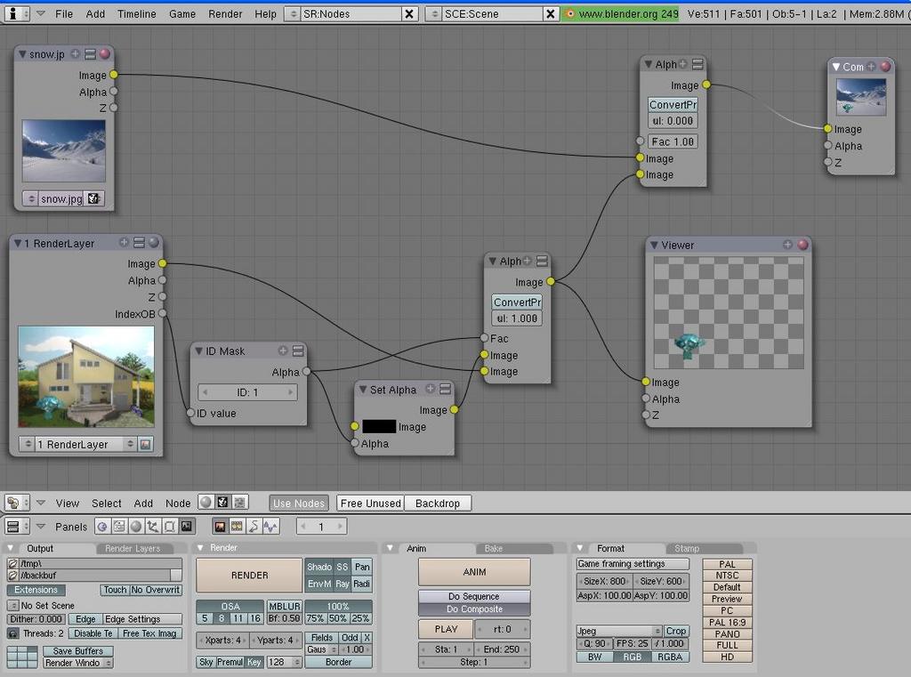The width and height of the screenshot is (911, 677).
Task: Toggle preview sphere on Composite node
Action: pyautogui.click(x=885, y=66)
